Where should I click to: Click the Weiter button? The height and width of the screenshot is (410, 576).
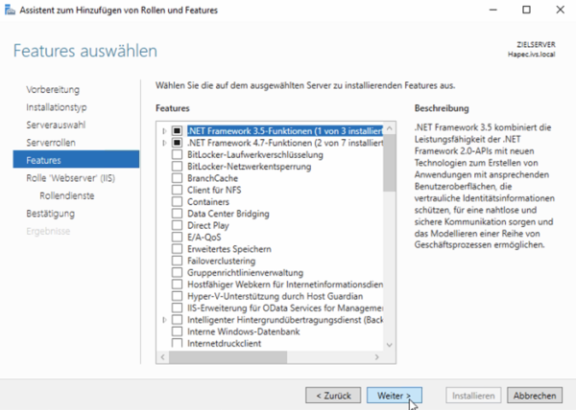tap(394, 395)
